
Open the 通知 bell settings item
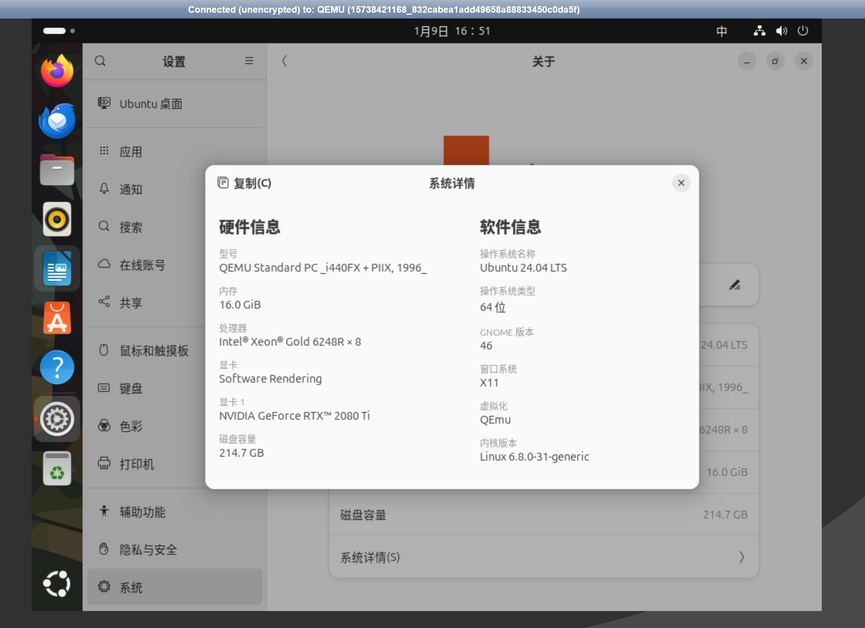130,189
